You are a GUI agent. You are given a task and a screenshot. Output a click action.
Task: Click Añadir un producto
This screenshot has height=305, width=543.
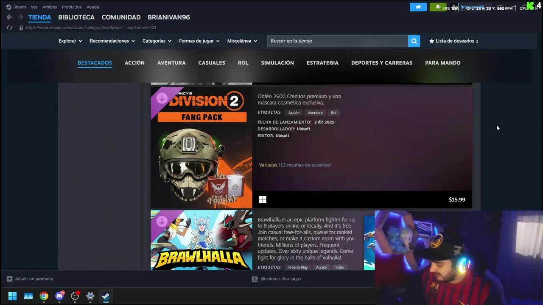[x=34, y=279]
